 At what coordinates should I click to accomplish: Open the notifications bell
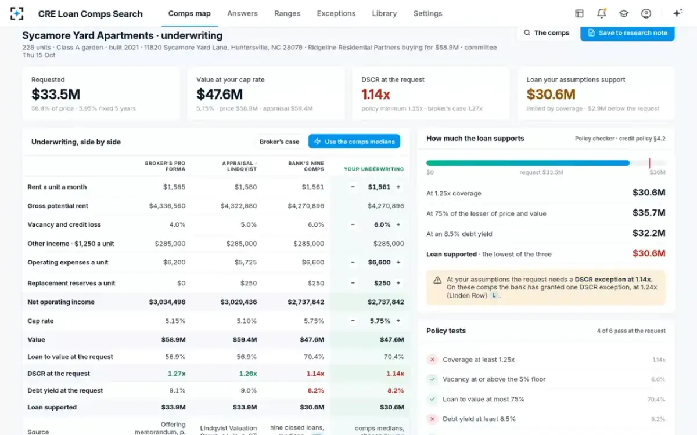[601, 13]
